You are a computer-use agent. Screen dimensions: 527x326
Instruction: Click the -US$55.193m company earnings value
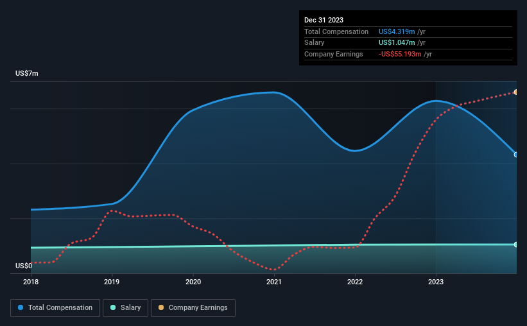400,54
